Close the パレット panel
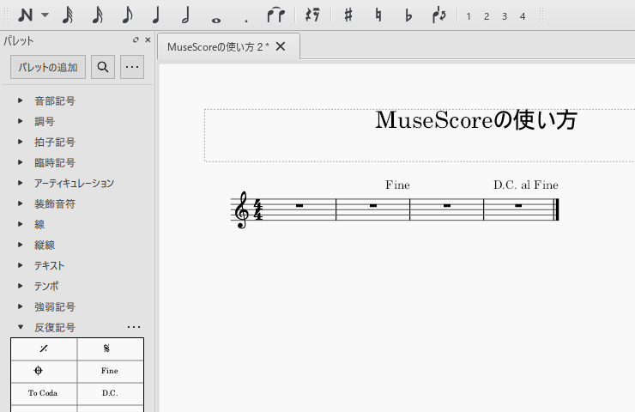Viewport: 635px width, 412px height. coord(148,39)
